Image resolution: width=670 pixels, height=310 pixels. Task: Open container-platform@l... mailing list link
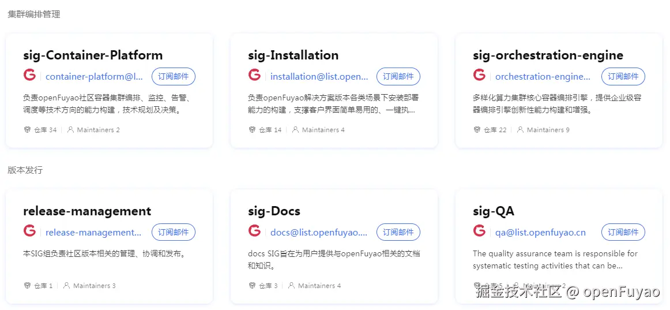pyautogui.click(x=95, y=77)
